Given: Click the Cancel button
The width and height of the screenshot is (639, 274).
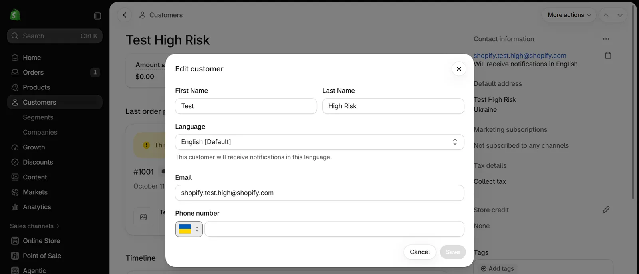Looking at the screenshot, I should click(420, 252).
